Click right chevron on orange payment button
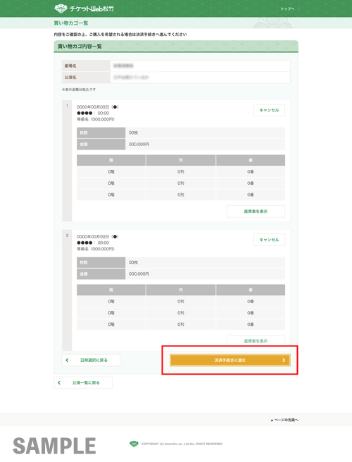The image size is (352, 462). click(284, 360)
